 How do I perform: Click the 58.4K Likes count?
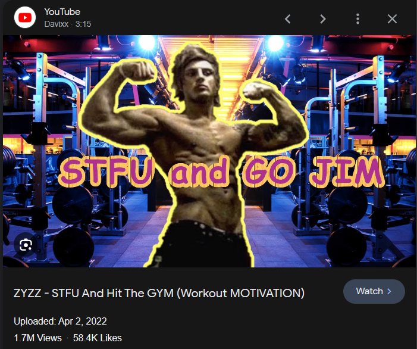tap(98, 338)
